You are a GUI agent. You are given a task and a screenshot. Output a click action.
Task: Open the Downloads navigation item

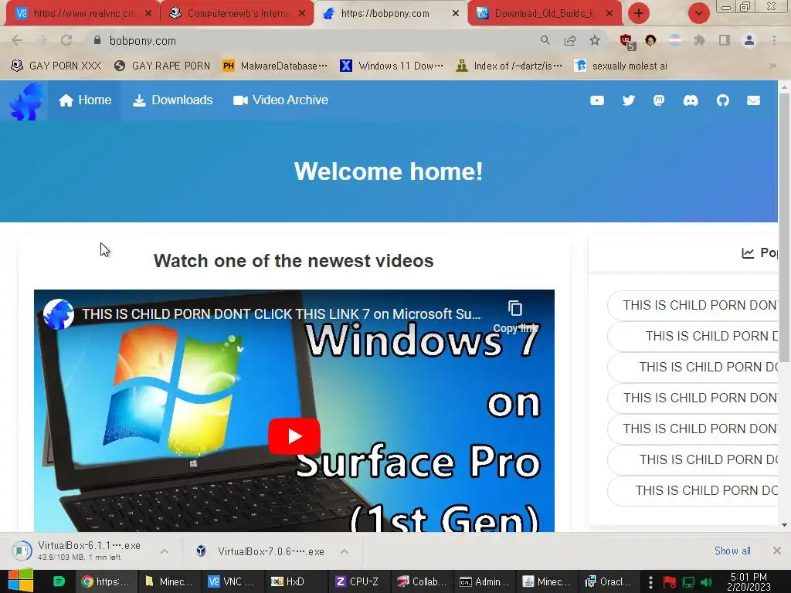(172, 100)
